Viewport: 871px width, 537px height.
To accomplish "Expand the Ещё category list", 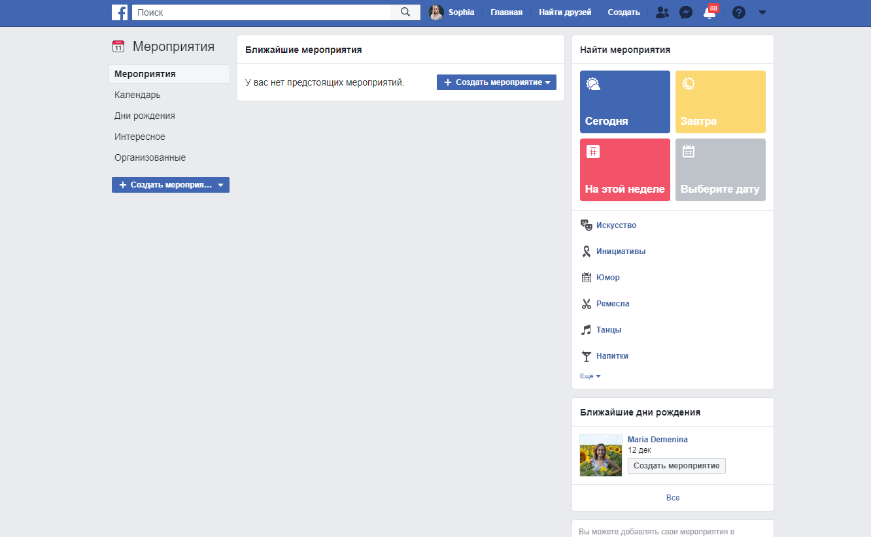I will (x=590, y=376).
